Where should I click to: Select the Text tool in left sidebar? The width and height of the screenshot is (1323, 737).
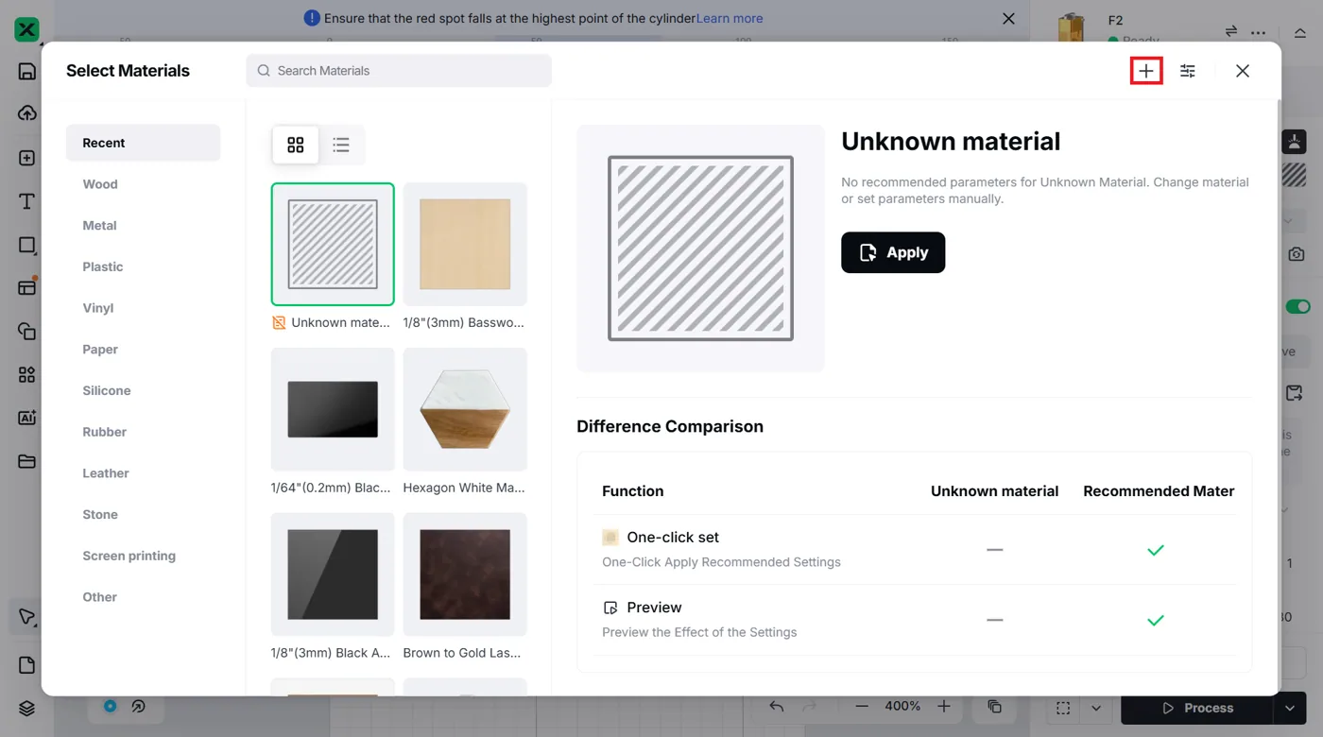coord(26,201)
